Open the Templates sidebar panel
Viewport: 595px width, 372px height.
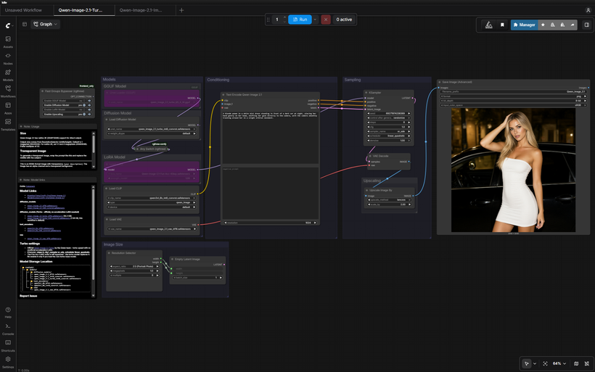(8, 124)
